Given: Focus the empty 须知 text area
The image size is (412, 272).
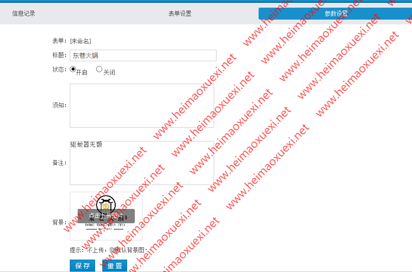Looking at the screenshot, I should [141, 106].
